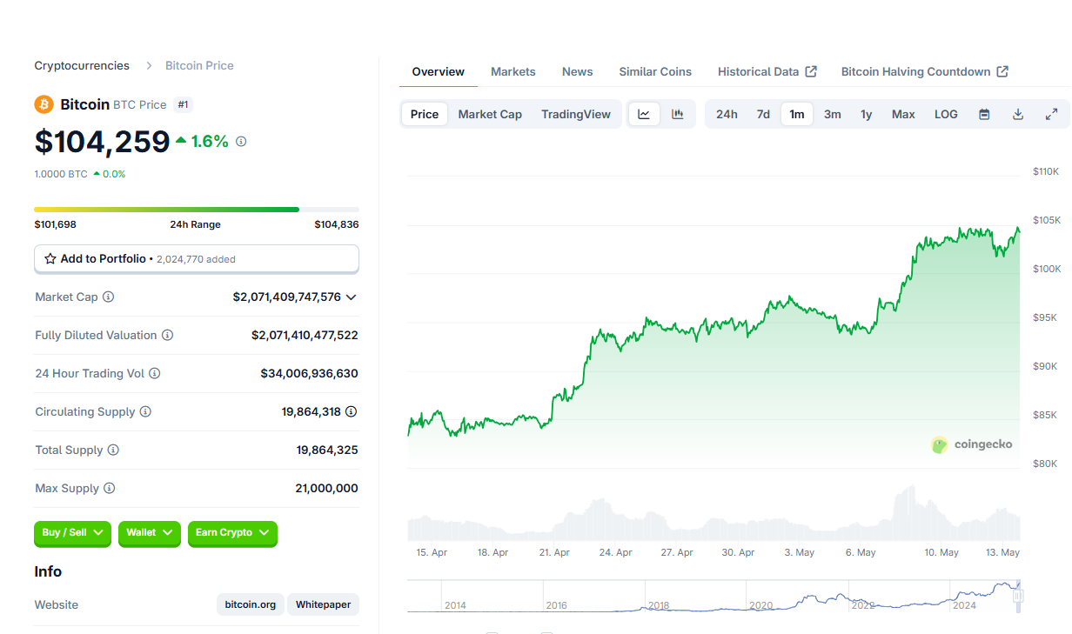Switch to News tab
Screen dimensions: 1072x634
(578, 71)
